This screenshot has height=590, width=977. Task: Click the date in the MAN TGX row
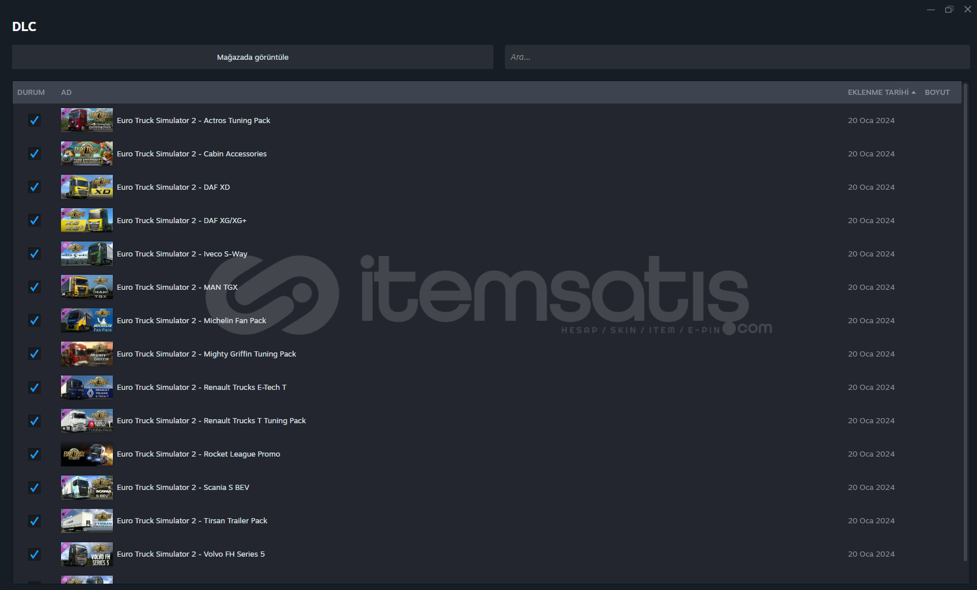click(871, 287)
